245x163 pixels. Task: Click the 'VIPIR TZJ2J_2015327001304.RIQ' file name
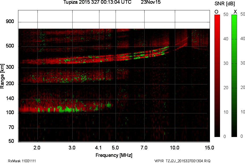click(x=183, y=161)
